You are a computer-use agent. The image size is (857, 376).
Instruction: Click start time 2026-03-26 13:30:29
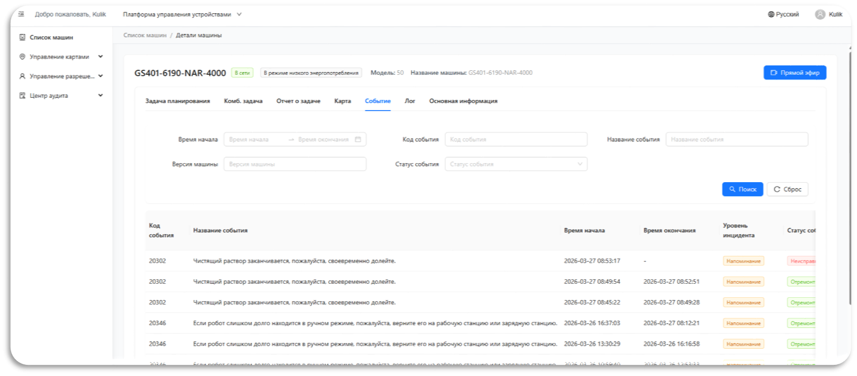592,344
